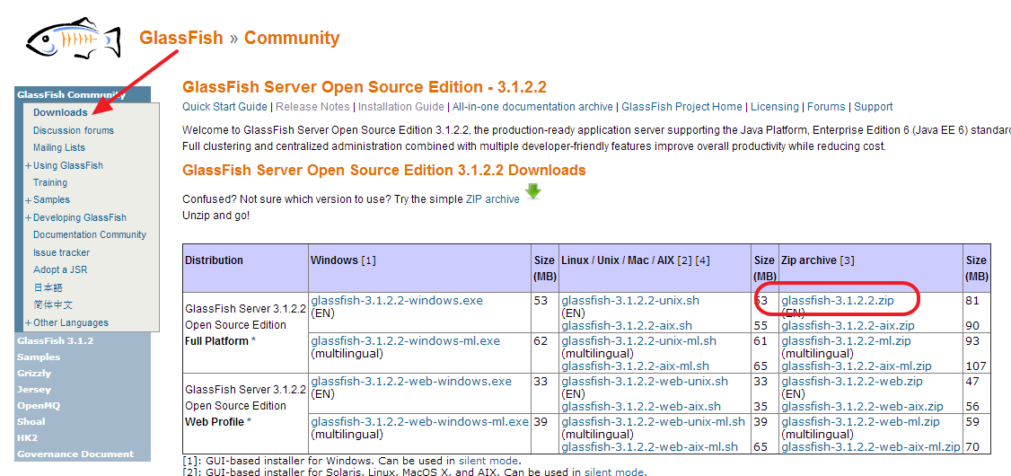Download glassfish-3.1.2.2.zip archive
The width and height of the screenshot is (1011, 476).
pyautogui.click(x=837, y=301)
